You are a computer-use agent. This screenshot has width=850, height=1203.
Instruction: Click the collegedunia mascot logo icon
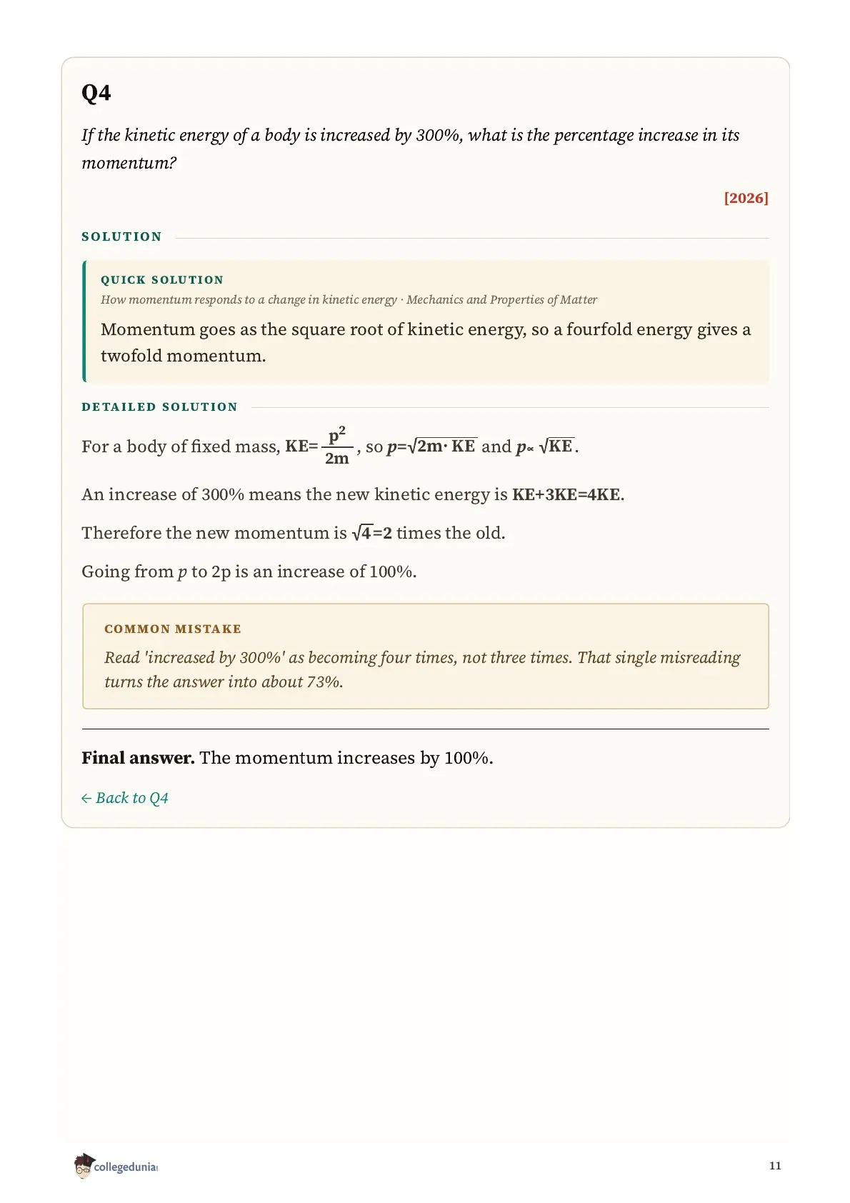(x=84, y=1165)
